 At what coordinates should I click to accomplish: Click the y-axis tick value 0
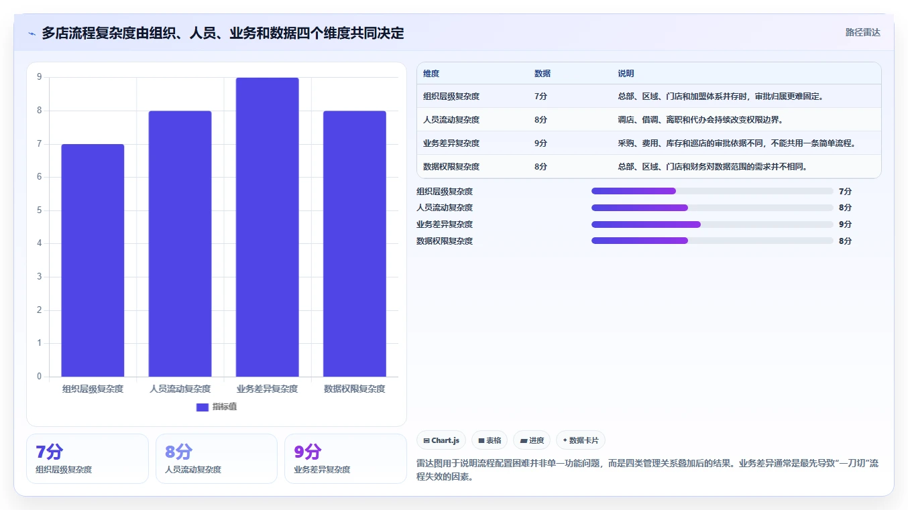[40, 377]
